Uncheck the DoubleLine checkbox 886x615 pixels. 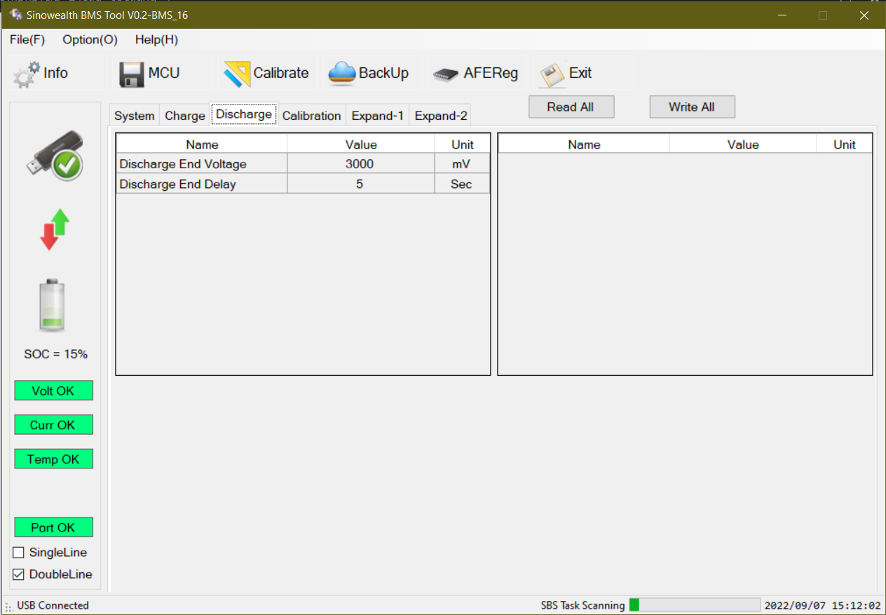pos(19,574)
